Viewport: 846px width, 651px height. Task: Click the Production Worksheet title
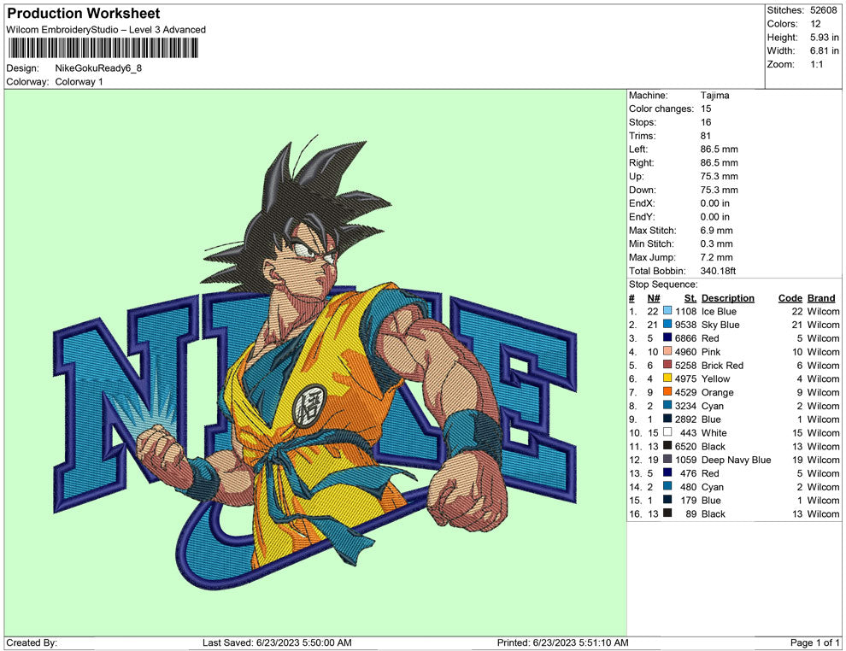click(x=83, y=14)
